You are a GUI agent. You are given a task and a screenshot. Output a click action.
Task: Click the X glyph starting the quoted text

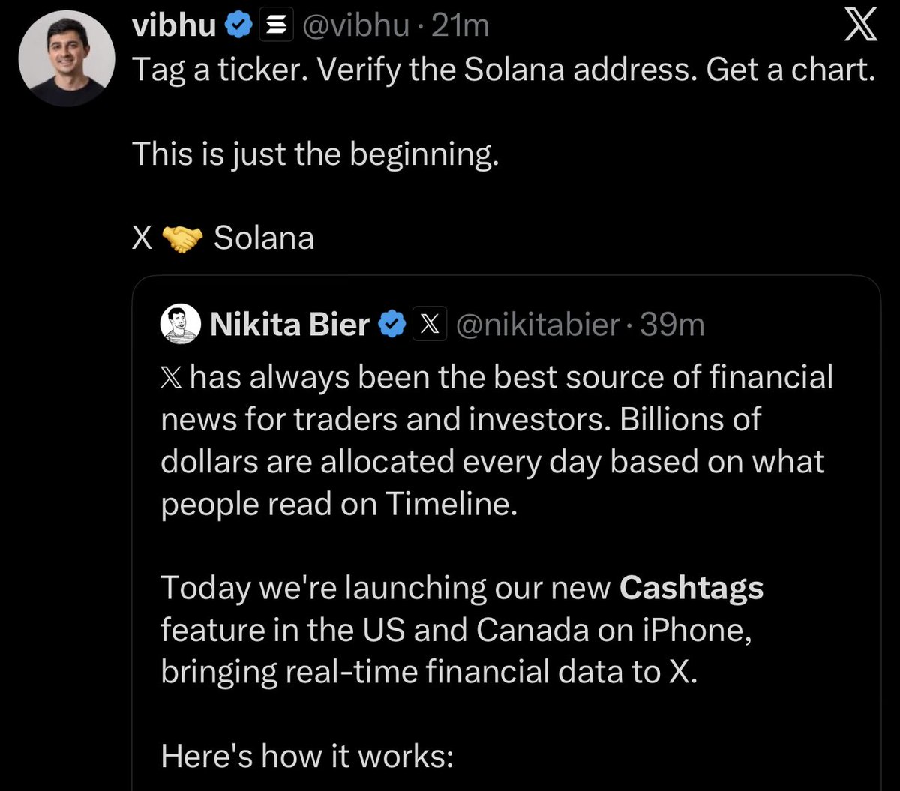[172, 377]
